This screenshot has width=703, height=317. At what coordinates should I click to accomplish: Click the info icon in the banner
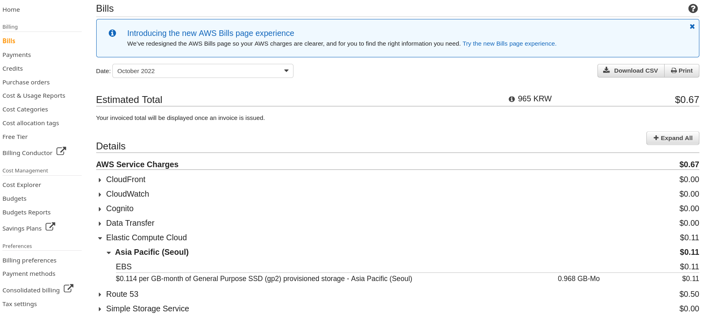coord(112,33)
